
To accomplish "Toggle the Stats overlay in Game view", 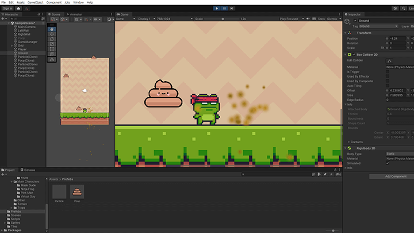I will tap(321, 19).
